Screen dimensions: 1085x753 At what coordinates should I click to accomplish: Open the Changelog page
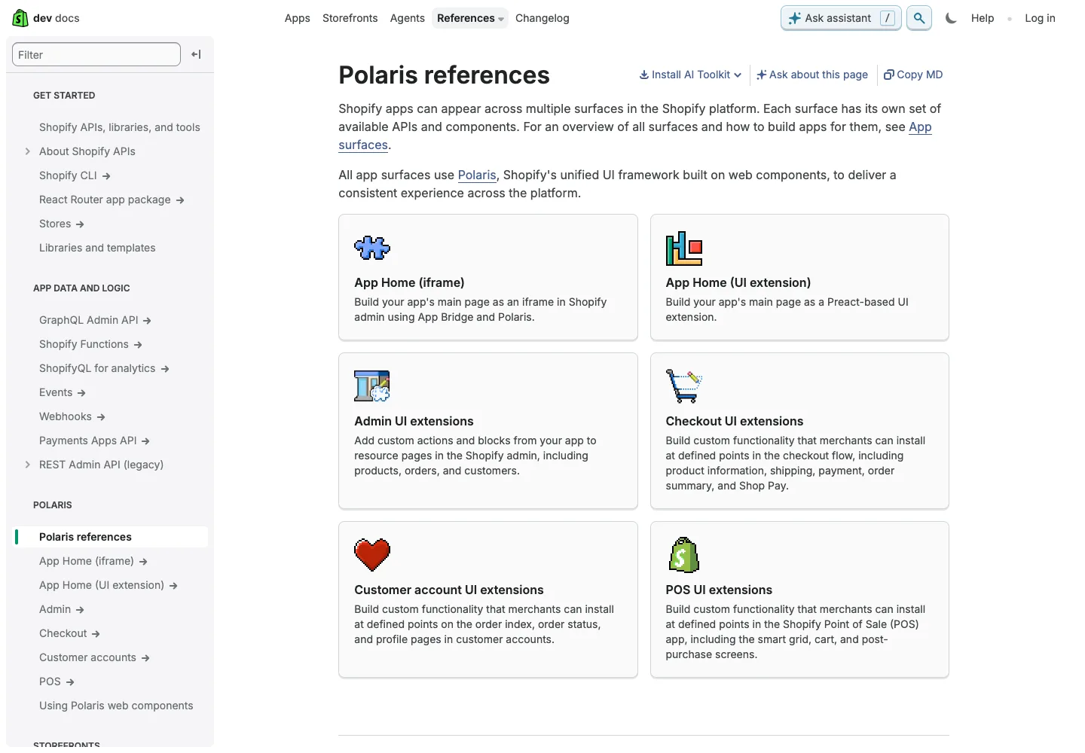[x=542, y=18]
